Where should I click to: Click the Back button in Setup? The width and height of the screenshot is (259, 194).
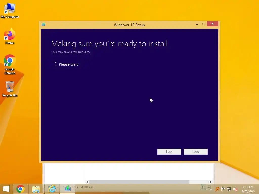(x=169, y=152)
